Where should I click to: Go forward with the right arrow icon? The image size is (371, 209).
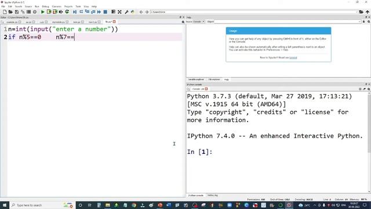[147, 12]
